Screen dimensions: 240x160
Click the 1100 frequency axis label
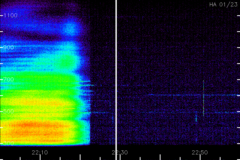pyautogui.click(x=10, y=15)
